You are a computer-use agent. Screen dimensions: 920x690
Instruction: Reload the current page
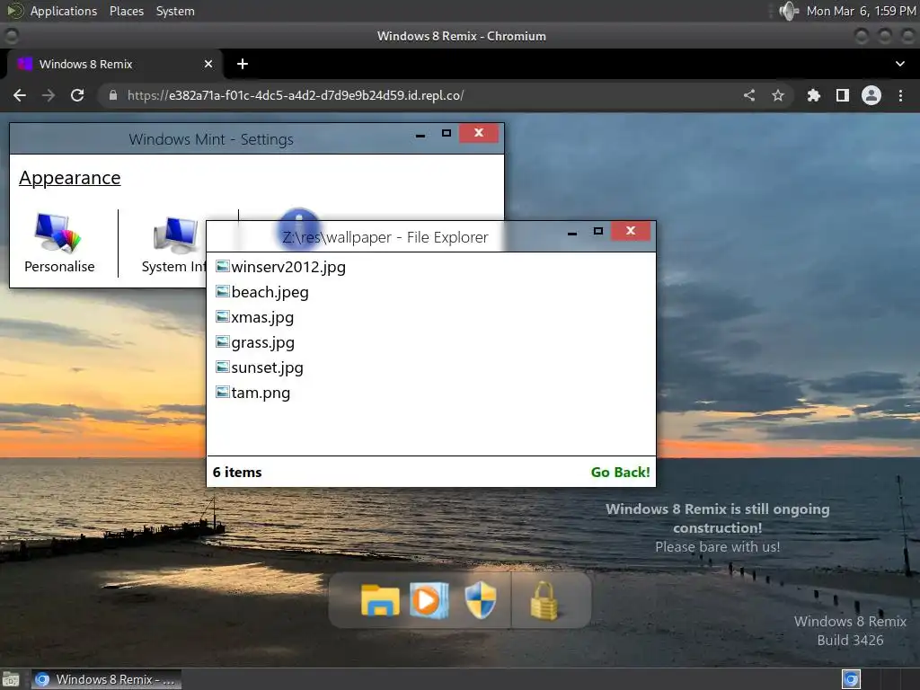coord(77,95)
